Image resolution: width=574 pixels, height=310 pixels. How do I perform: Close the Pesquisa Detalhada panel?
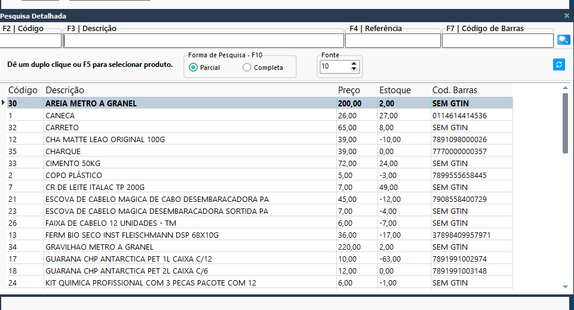pos(567,16)
